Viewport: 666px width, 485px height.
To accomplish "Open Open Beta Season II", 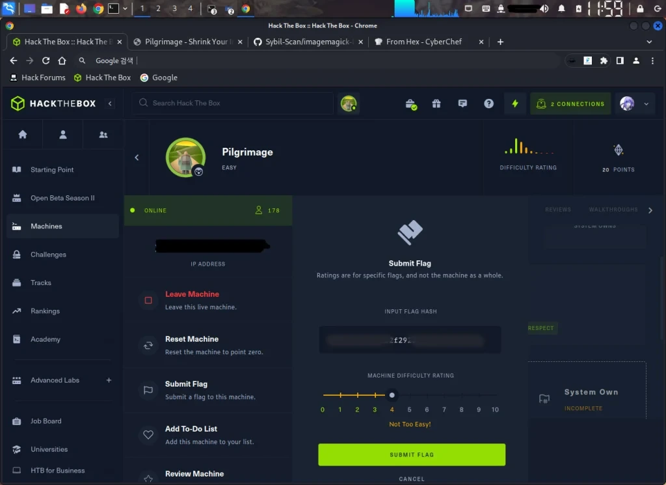I will click(62, 198).
